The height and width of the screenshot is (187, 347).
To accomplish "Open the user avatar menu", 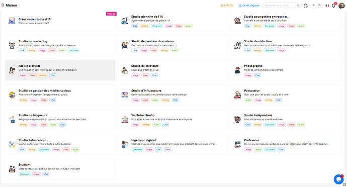I will [341, 6].
